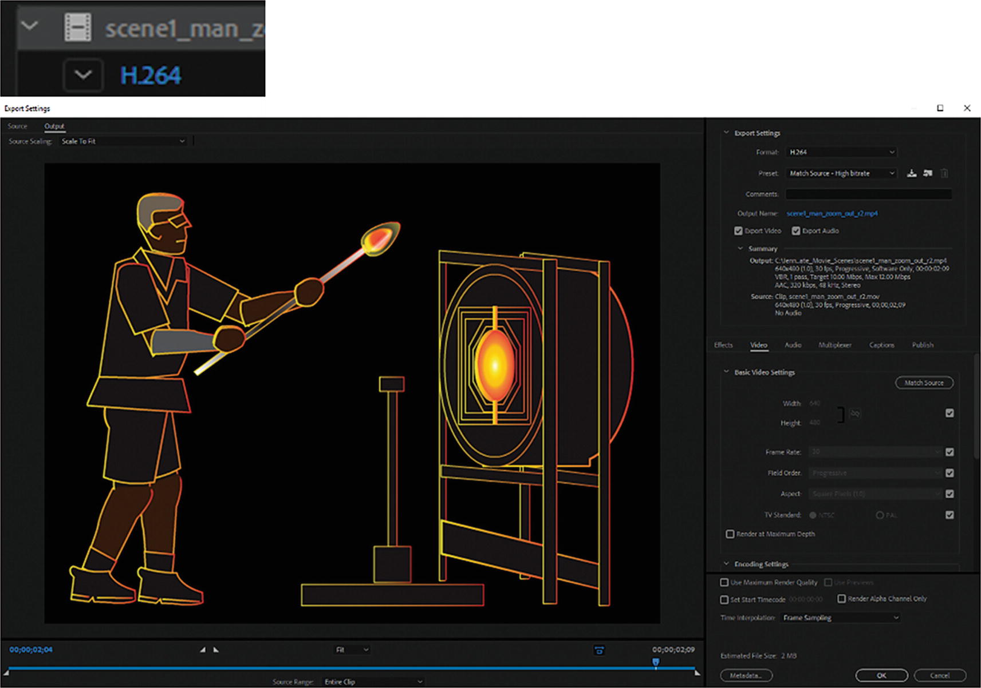Click the Set In Point marker icon

coord(203,650)
